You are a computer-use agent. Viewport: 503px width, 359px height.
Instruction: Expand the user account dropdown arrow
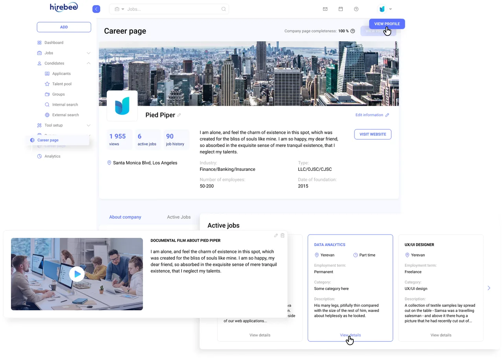(391, 9)
